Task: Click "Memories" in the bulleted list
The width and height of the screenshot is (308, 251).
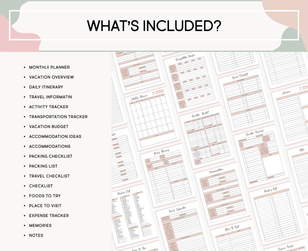Action: 40,225
